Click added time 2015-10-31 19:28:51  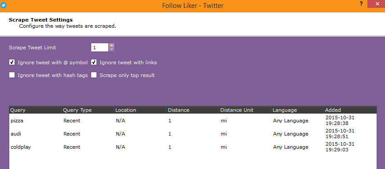(340, 134)
